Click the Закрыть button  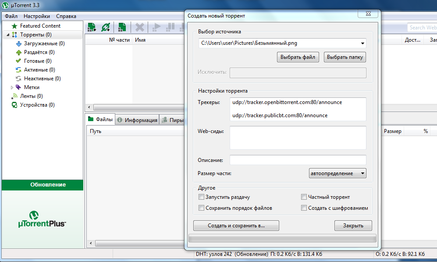click(x=353, y=226)
